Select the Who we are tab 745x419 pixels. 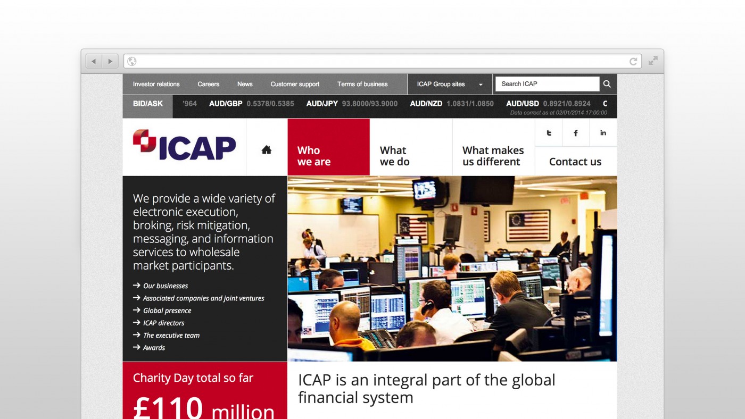point(329,147)
